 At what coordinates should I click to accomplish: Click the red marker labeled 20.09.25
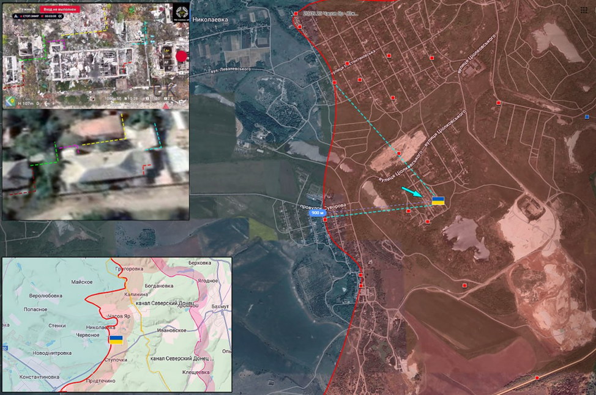coord(296,13)
